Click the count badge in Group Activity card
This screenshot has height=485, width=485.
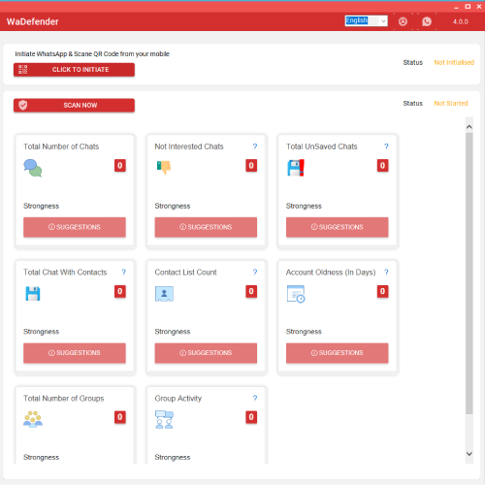coord(251,417)
